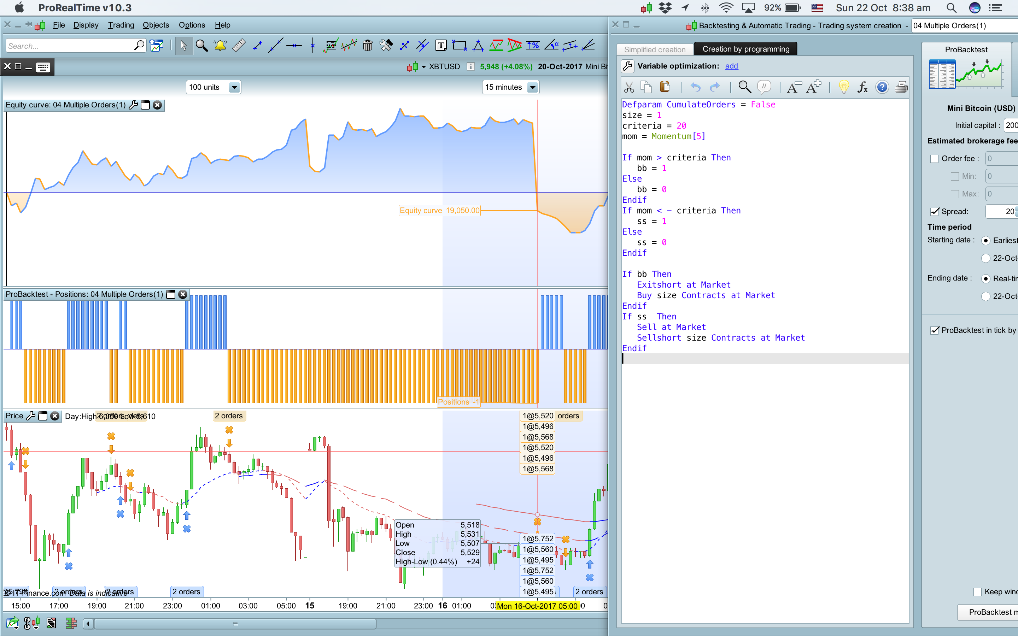This screenshot has width=1018, height=636.
Task: Toggle ProBacktest in tick by tick checkbox
Action: [x=934, y=330]
